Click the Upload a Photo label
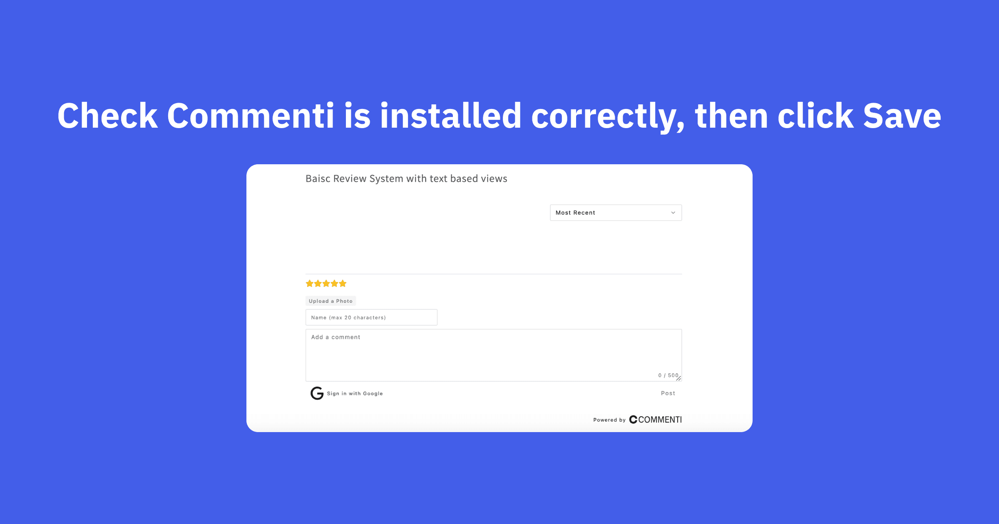 tap(331, 301)
